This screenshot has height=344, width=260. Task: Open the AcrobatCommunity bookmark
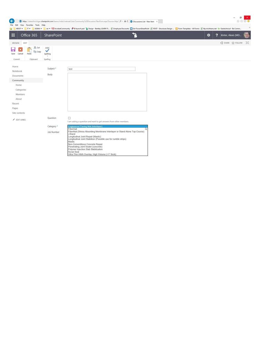[61, 29]
